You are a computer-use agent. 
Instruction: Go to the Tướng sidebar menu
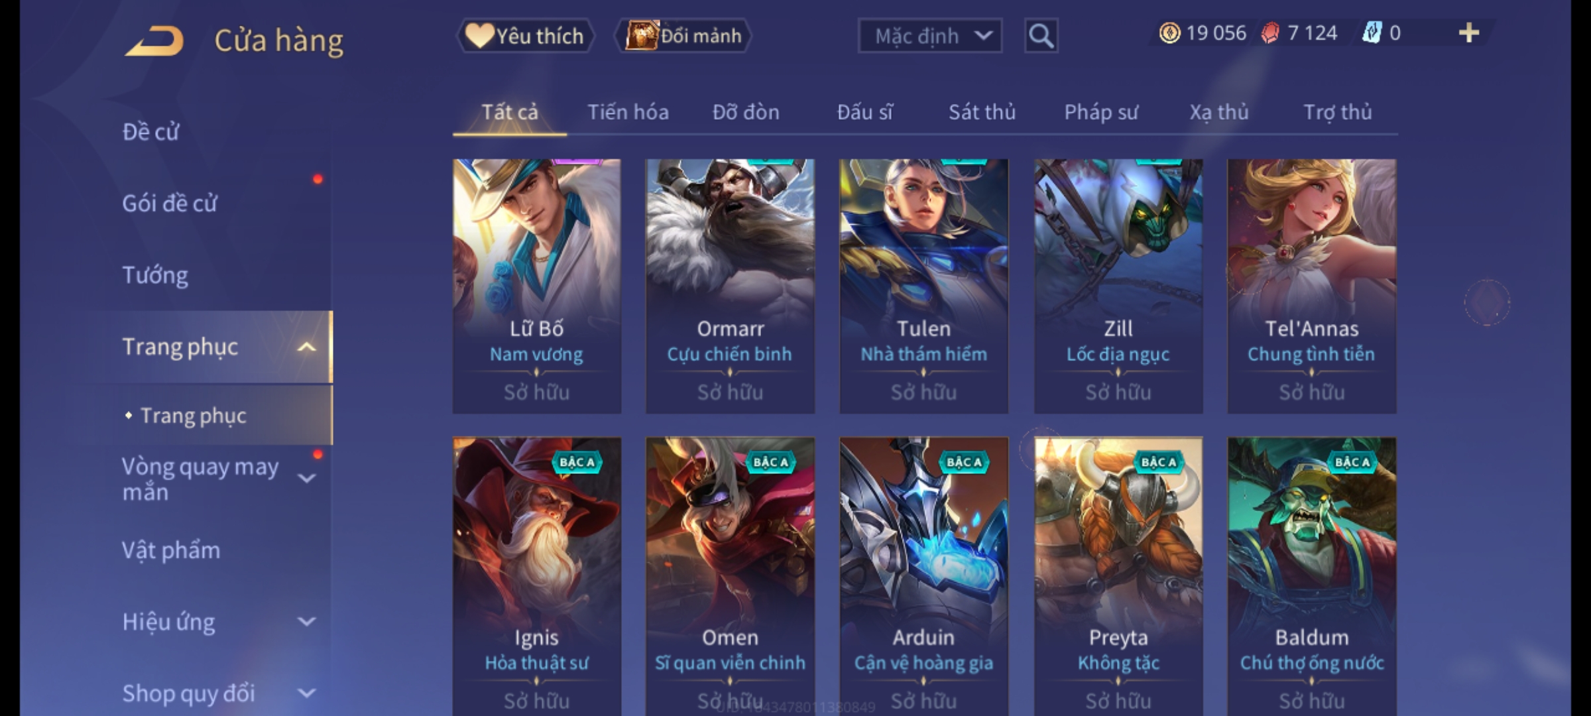pos(155,275)
